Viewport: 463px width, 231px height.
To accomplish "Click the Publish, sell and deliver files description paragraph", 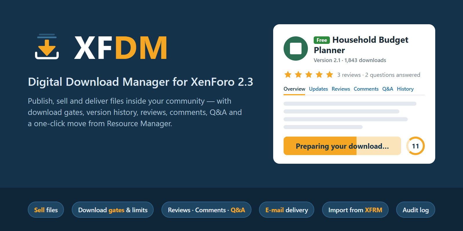I will [x=135, y=112].
